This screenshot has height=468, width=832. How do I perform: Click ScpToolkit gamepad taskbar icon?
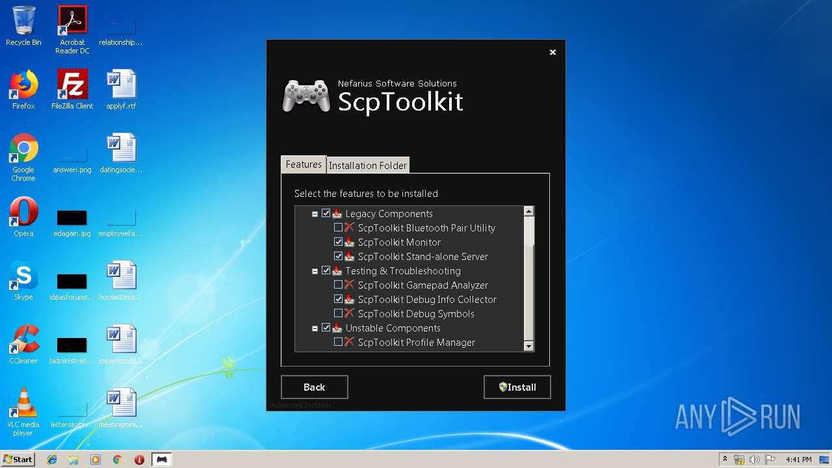161,460
